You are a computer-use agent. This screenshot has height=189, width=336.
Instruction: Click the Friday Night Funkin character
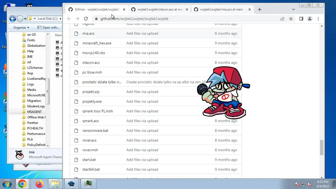[x=223, y=92]
